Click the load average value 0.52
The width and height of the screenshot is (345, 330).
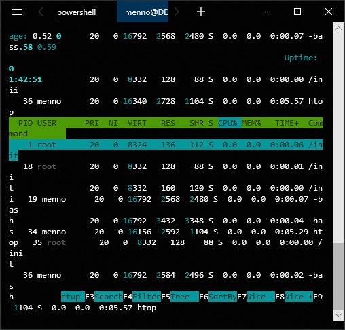(42, 36)
